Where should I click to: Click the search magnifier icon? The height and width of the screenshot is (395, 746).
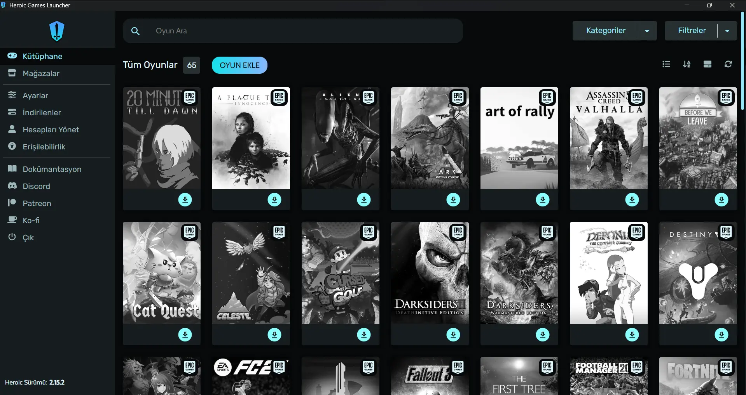pos(135,31)
